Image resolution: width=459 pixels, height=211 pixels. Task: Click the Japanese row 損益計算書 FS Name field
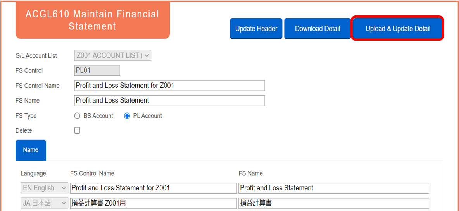point(334,203)
